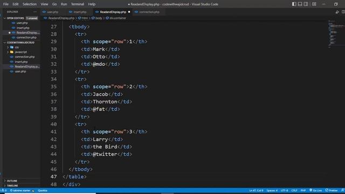Click Quokka status bar item
This screenshot has width=345, height=194.
(x=43, y=190)
